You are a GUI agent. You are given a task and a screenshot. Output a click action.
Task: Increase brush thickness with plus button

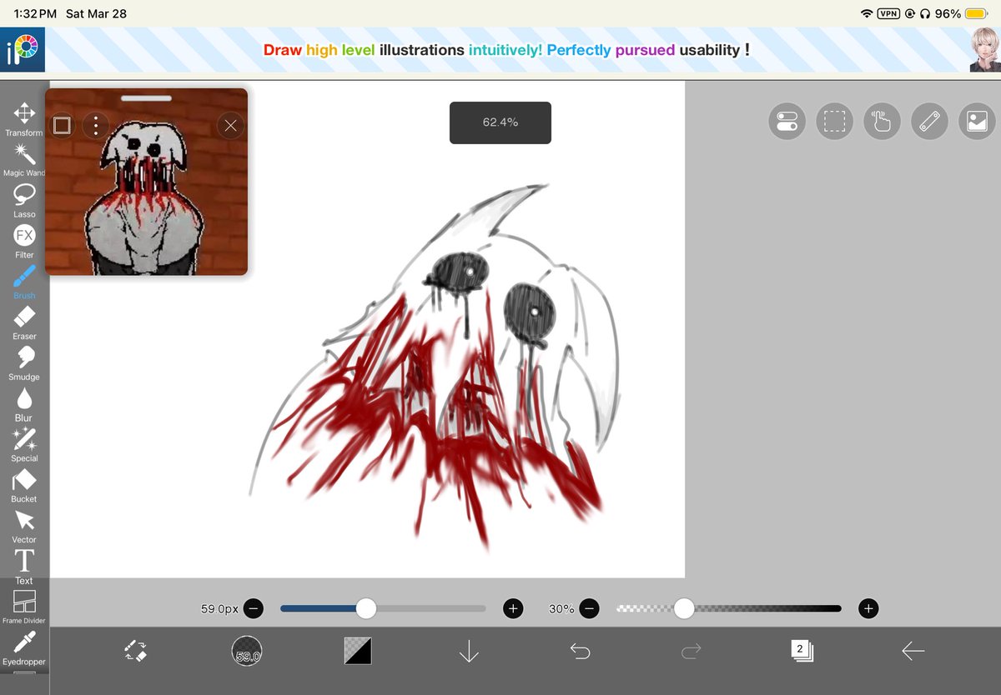click(513, 608)
